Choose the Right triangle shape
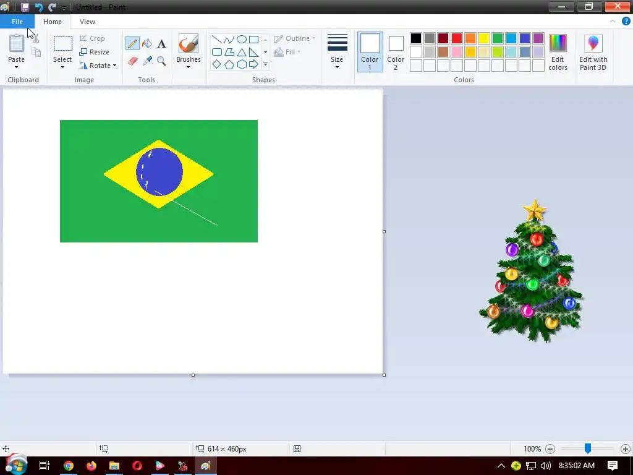This screenshot has width=633, height=475. pyautogui.click(x=254, y=52)
